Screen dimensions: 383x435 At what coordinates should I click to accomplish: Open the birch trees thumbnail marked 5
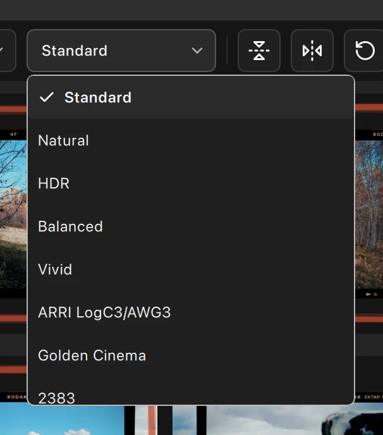(x=369, y=214)
